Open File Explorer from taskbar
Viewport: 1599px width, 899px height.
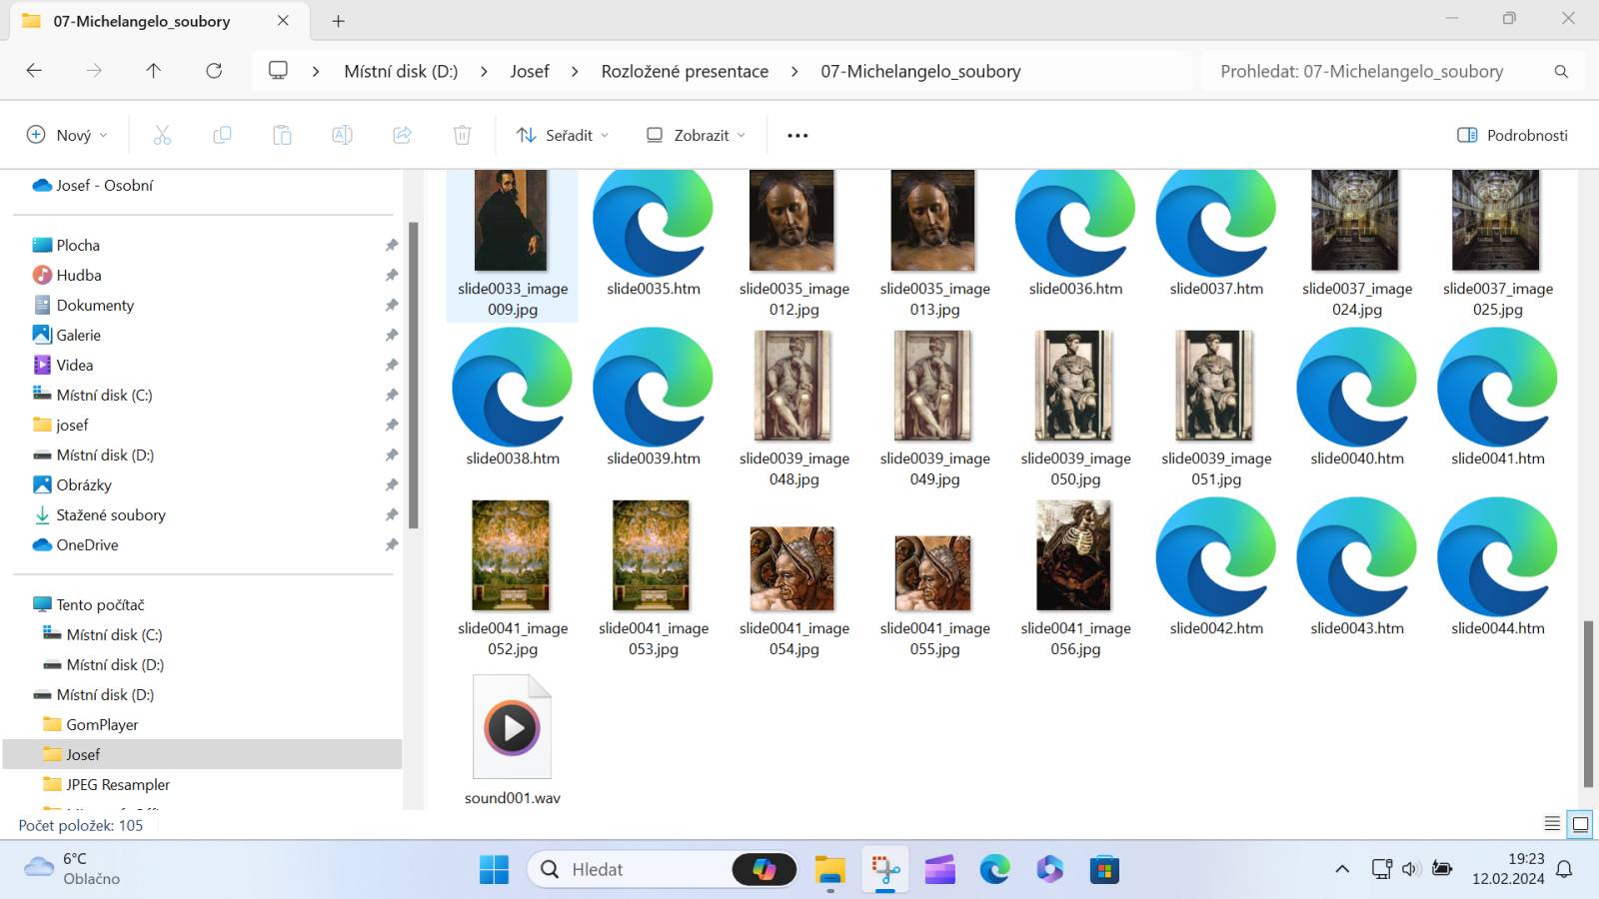click(829, 869)
